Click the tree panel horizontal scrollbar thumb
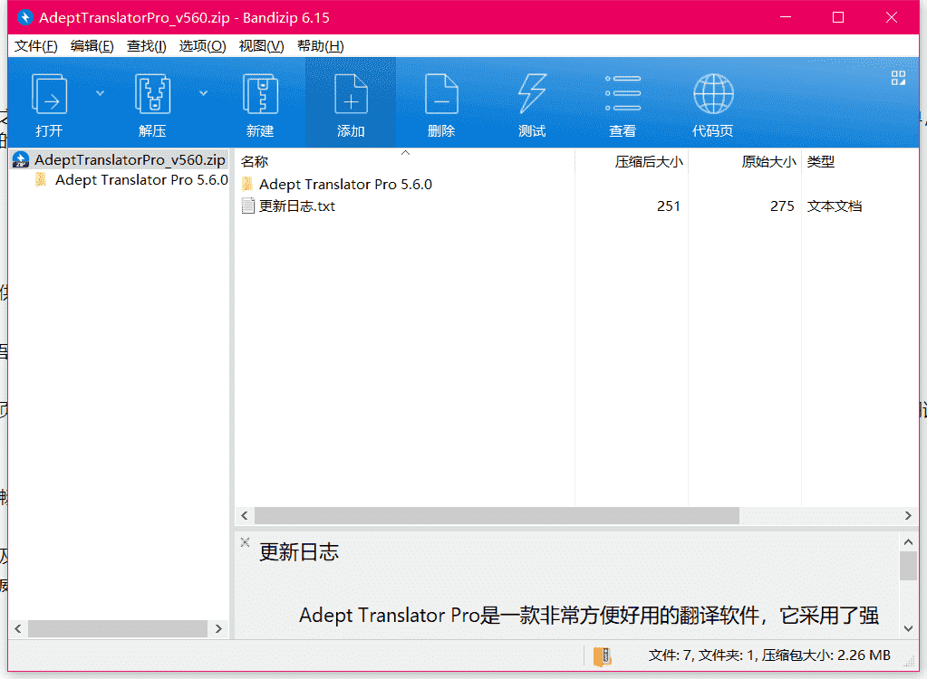The height and width of the screenshot is (679, 927). click(118, 629)
